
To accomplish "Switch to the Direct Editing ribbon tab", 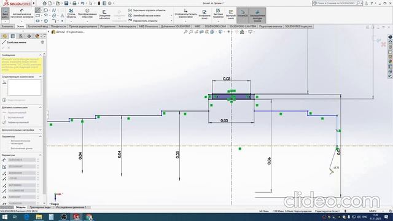I will (83, 26).
